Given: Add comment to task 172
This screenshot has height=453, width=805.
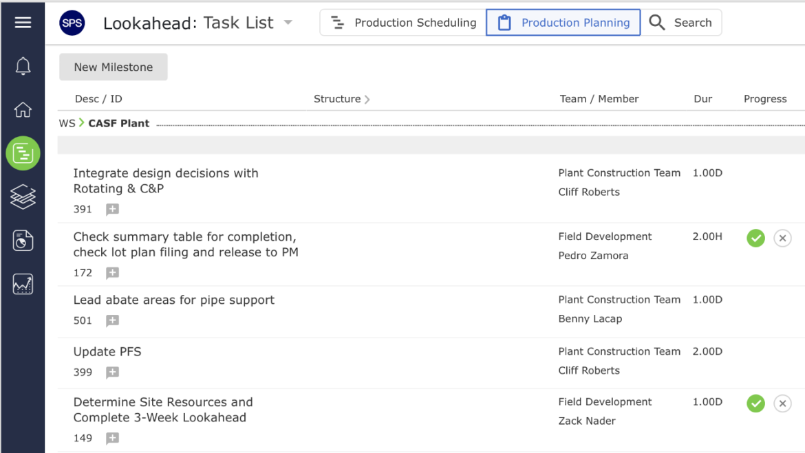Looking at the screenshot, I should [x=112, y=272].
